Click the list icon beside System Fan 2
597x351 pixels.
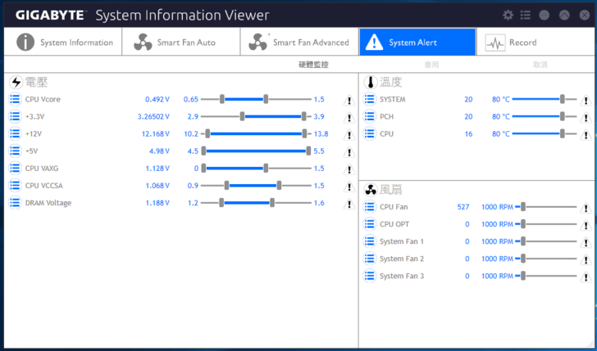[x=369, y=259]
